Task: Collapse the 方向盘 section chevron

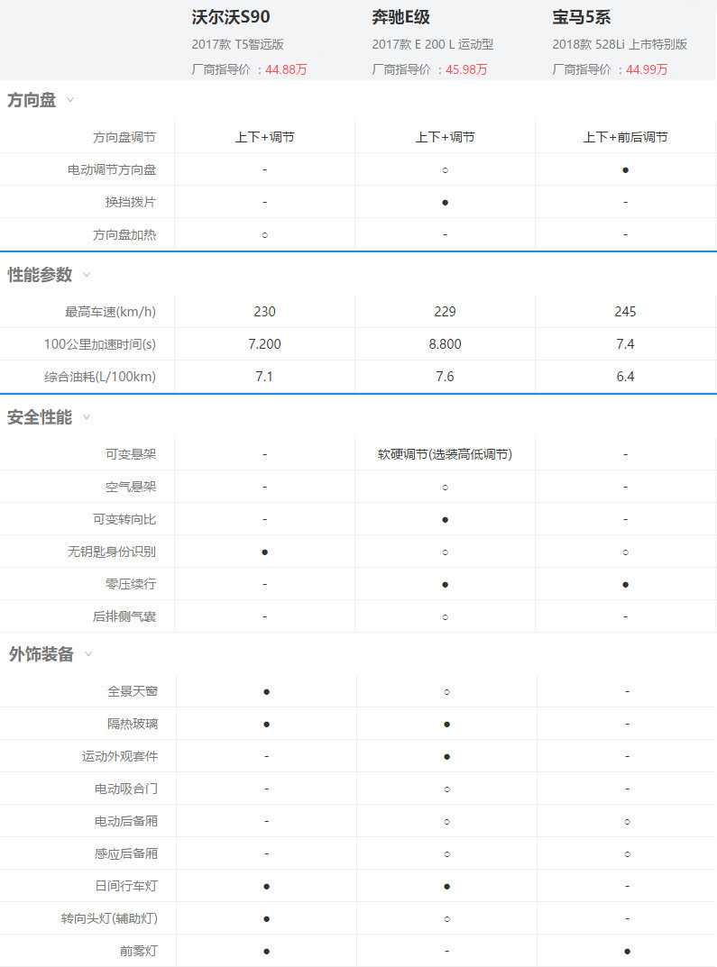Action: [x=70, y=100]
